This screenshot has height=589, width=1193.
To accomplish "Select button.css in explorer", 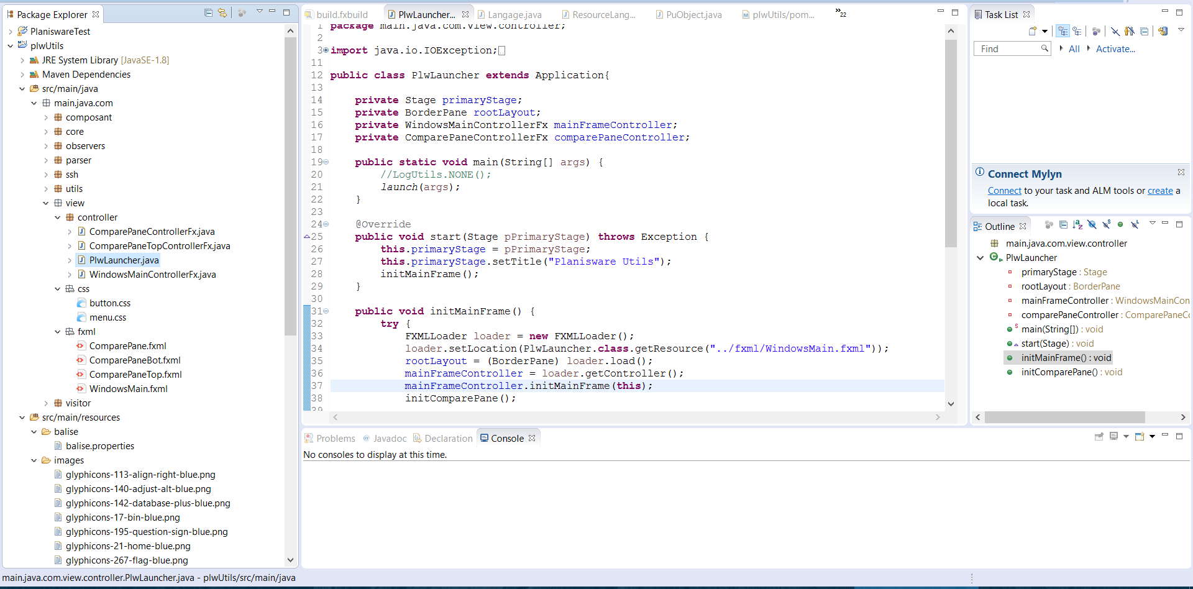I will (x=109, y=303).
